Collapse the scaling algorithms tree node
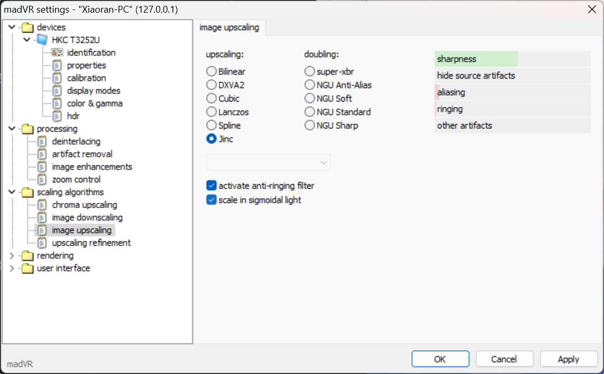Viewport: 604px width, 374px height. click(12, 192)
